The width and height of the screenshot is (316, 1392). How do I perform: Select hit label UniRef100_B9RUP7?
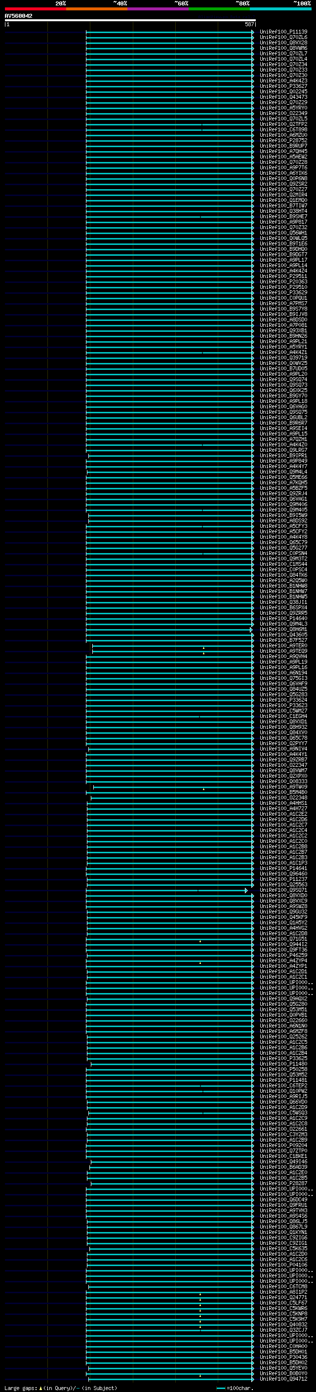283,146
